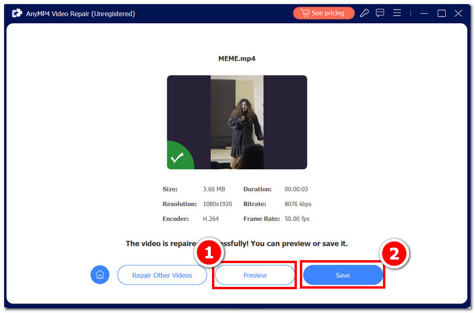The width and height of the screenshot is (475, 313).
Task: Click the MEME.mp4 video thumbnail
Action: (x=237, y=122)
